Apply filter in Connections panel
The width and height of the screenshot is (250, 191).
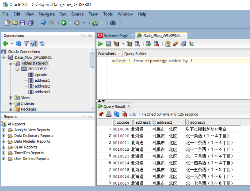click(x=26, y=43)
